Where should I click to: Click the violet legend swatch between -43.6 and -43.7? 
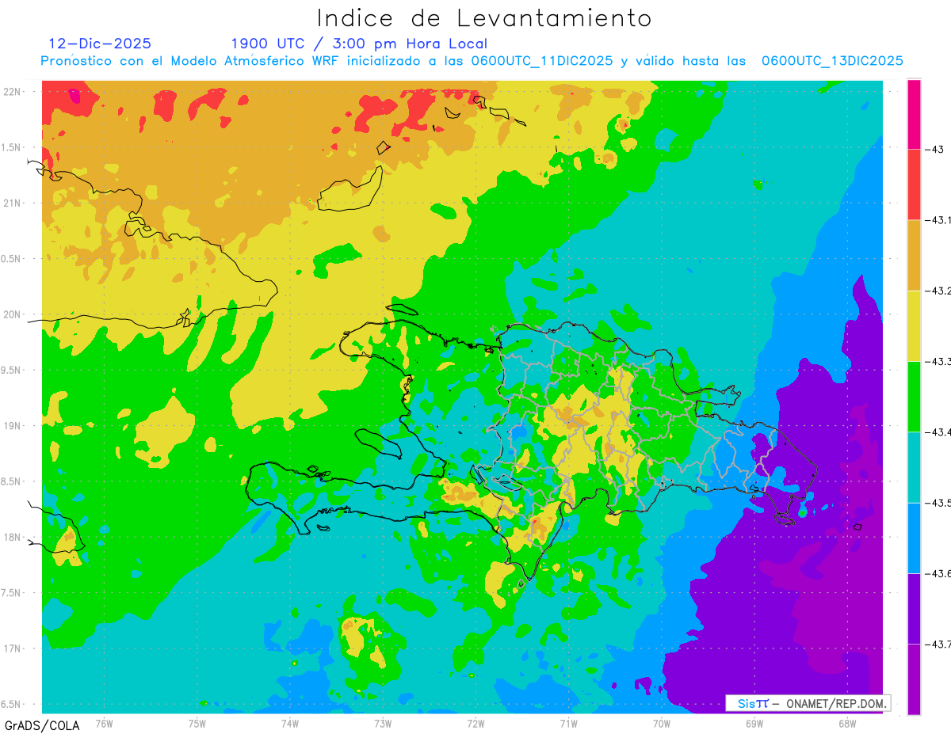(914, 608)
